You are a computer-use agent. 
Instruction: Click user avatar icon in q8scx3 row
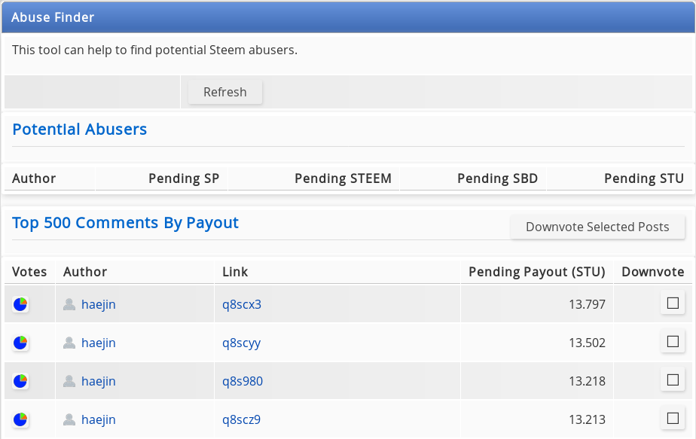(x=69, y=304)
